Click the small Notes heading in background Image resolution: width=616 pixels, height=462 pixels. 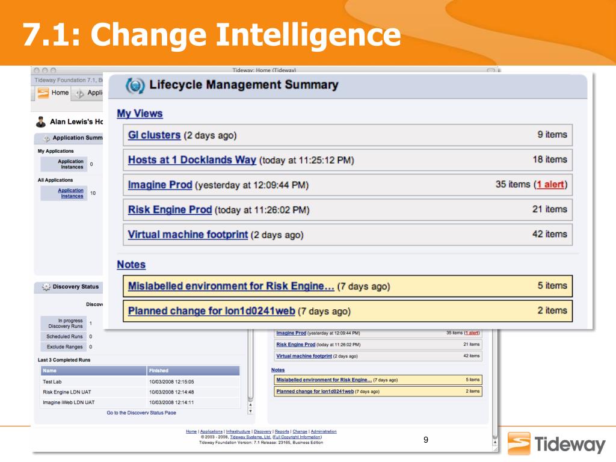point(278,370)
